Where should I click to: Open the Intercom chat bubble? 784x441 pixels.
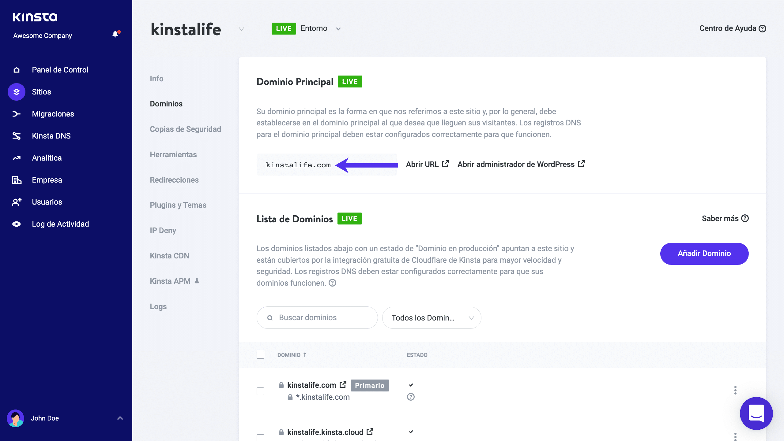pos(756,413)
